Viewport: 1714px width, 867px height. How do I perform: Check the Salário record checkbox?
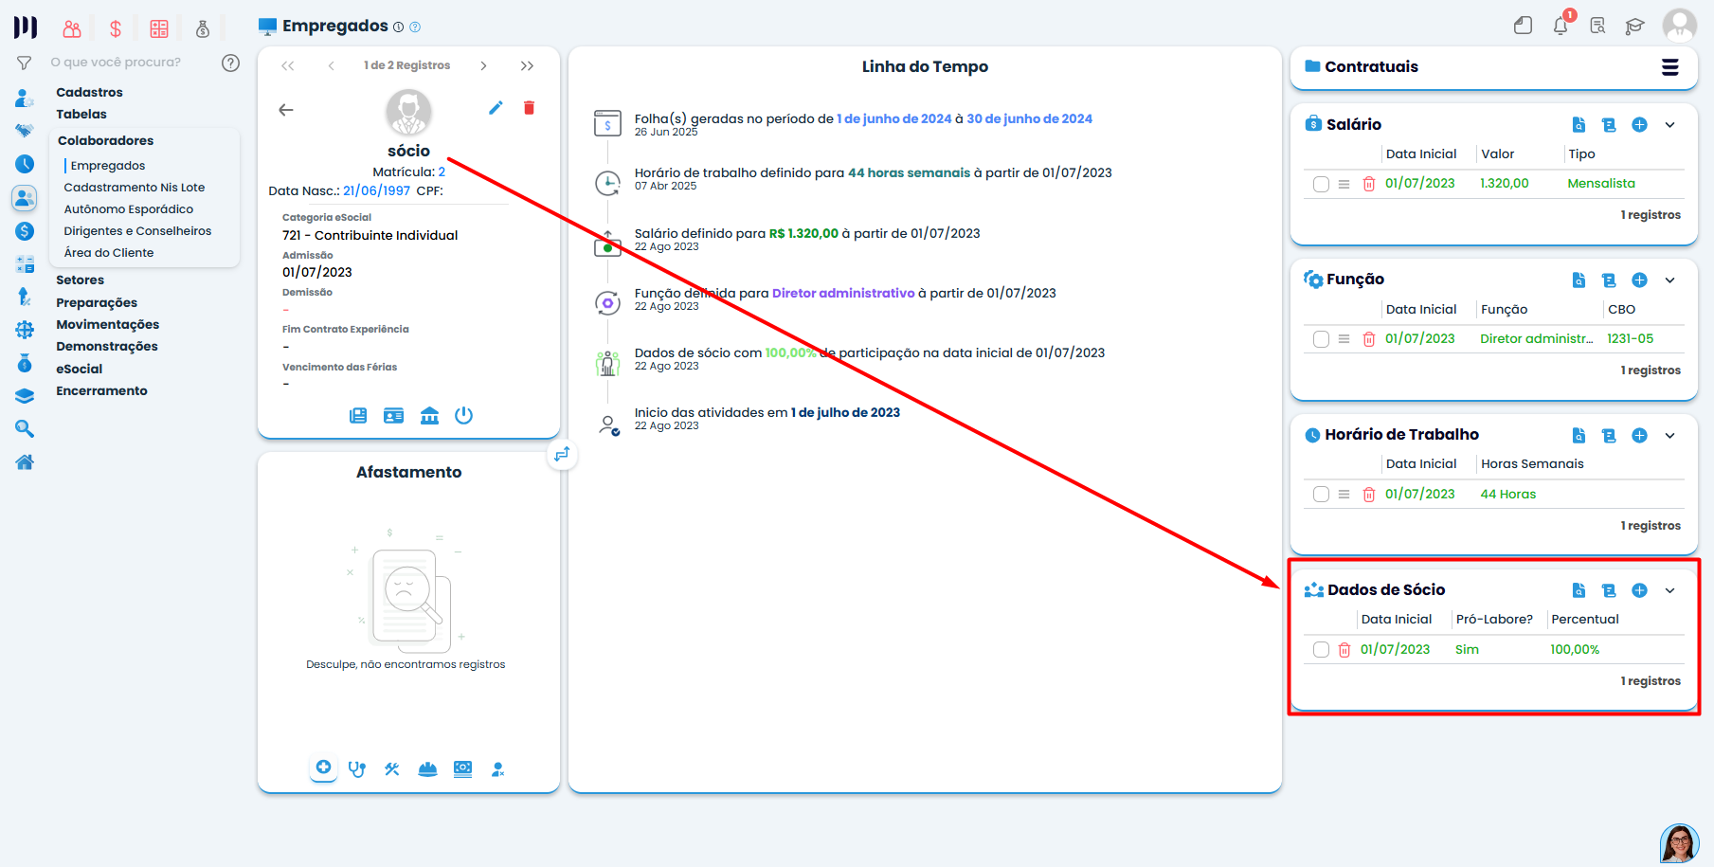(1321, 184)
